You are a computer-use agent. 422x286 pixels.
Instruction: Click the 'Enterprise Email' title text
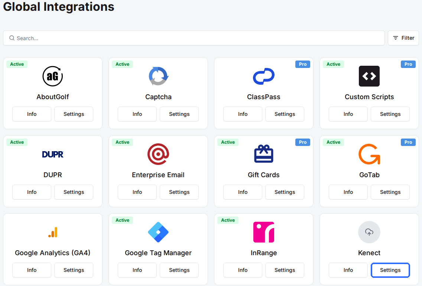pos(158,175)
